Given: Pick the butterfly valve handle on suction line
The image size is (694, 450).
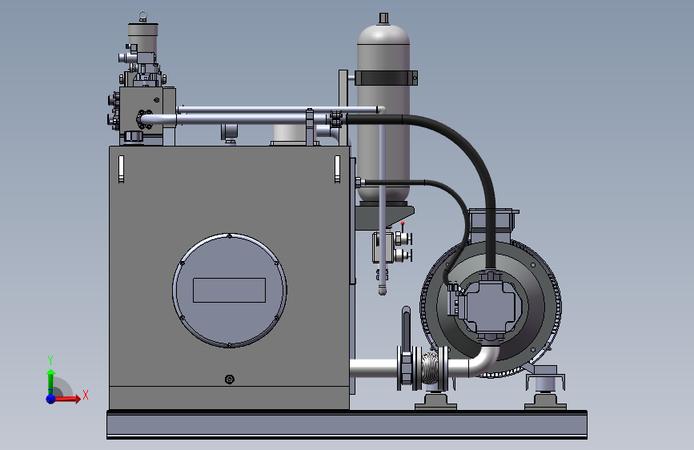Looking at the screenshot, I should point(407,330).
